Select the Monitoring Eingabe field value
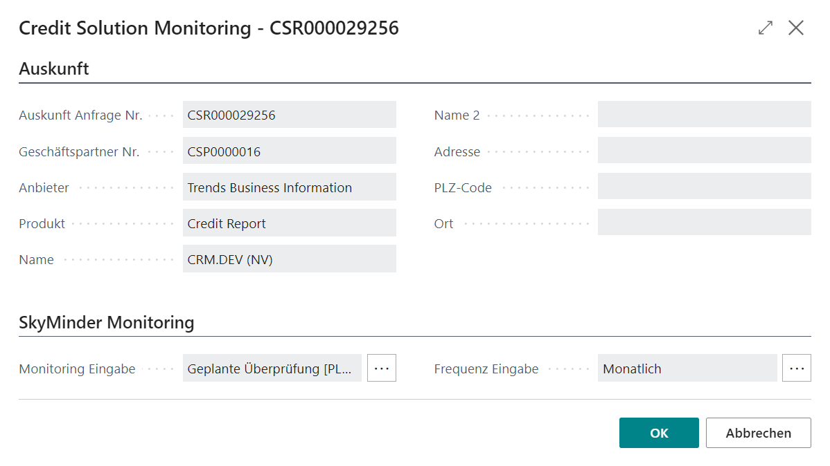830x466 pixels. tap(272, 369)
